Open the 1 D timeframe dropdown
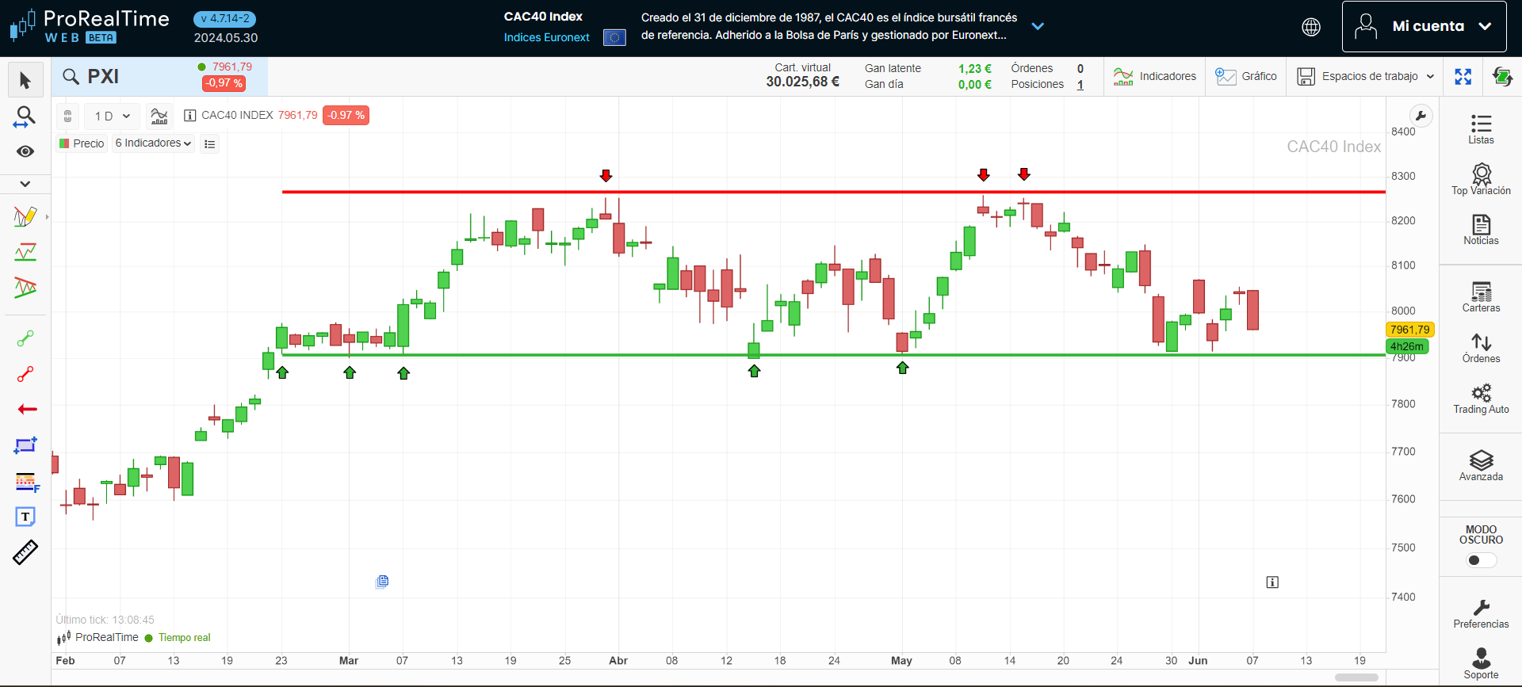The width and height of the screenshot is (1522, 687). point(112,116)
